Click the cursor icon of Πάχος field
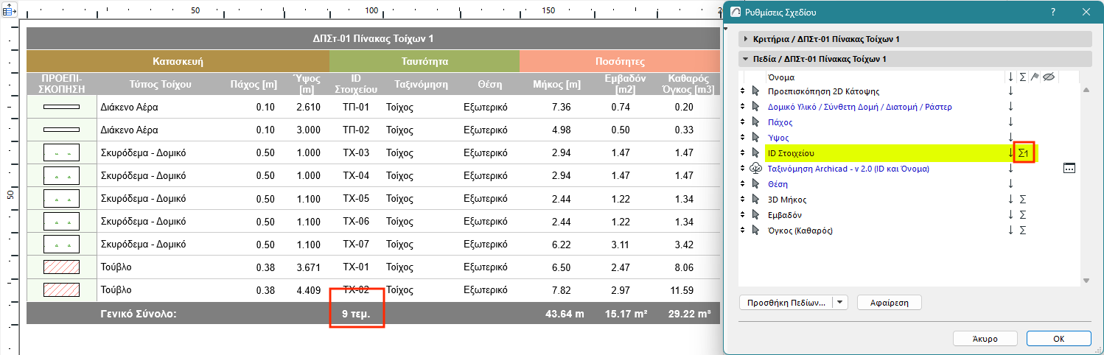 click(x=755, y=122)
